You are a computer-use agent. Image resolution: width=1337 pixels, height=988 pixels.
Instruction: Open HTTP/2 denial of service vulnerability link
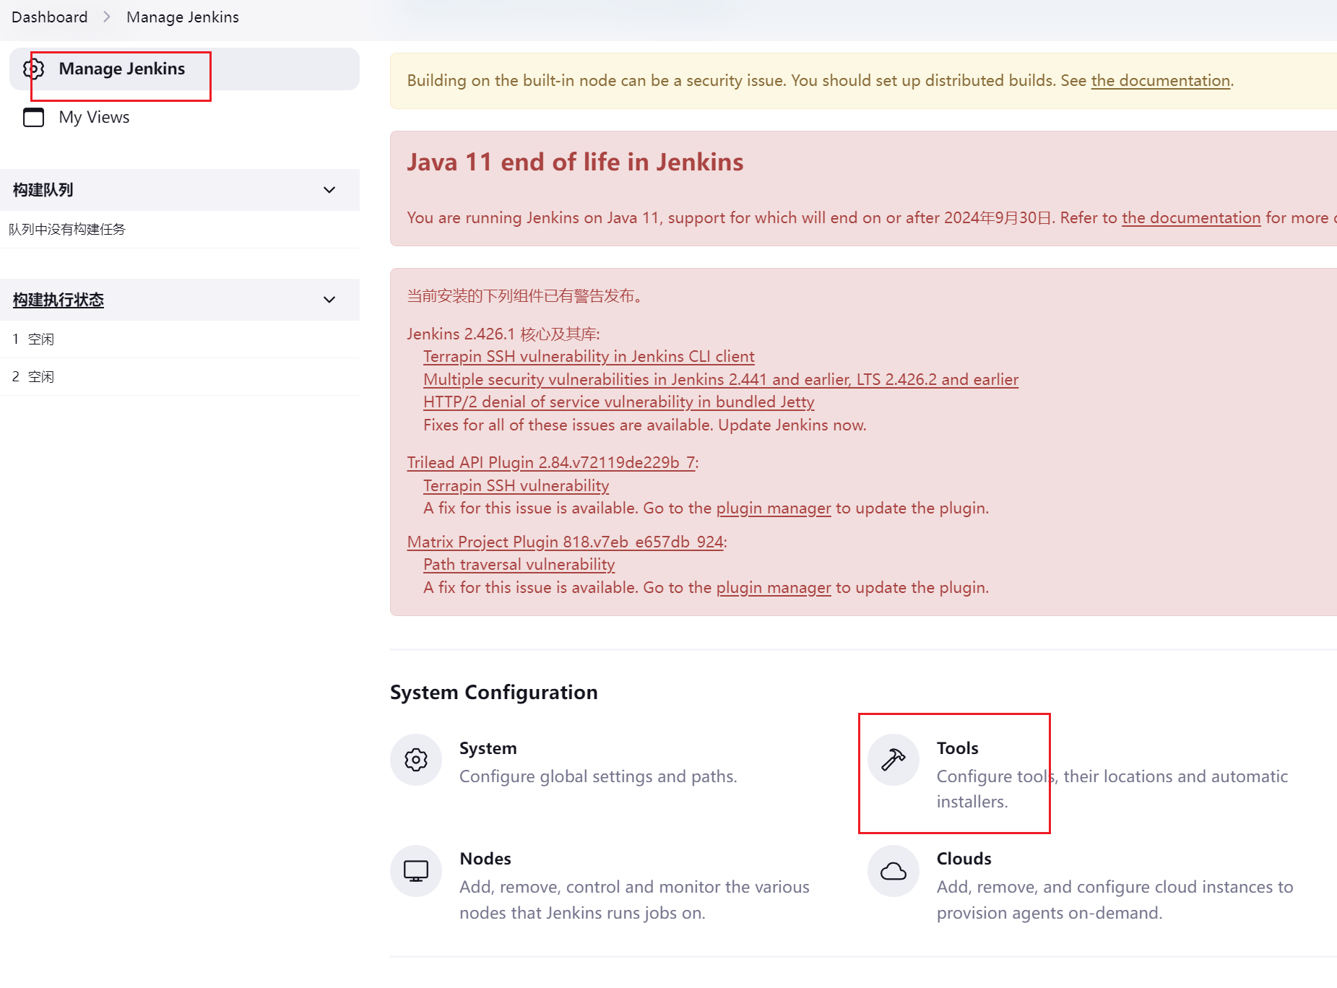pos(618,402)
